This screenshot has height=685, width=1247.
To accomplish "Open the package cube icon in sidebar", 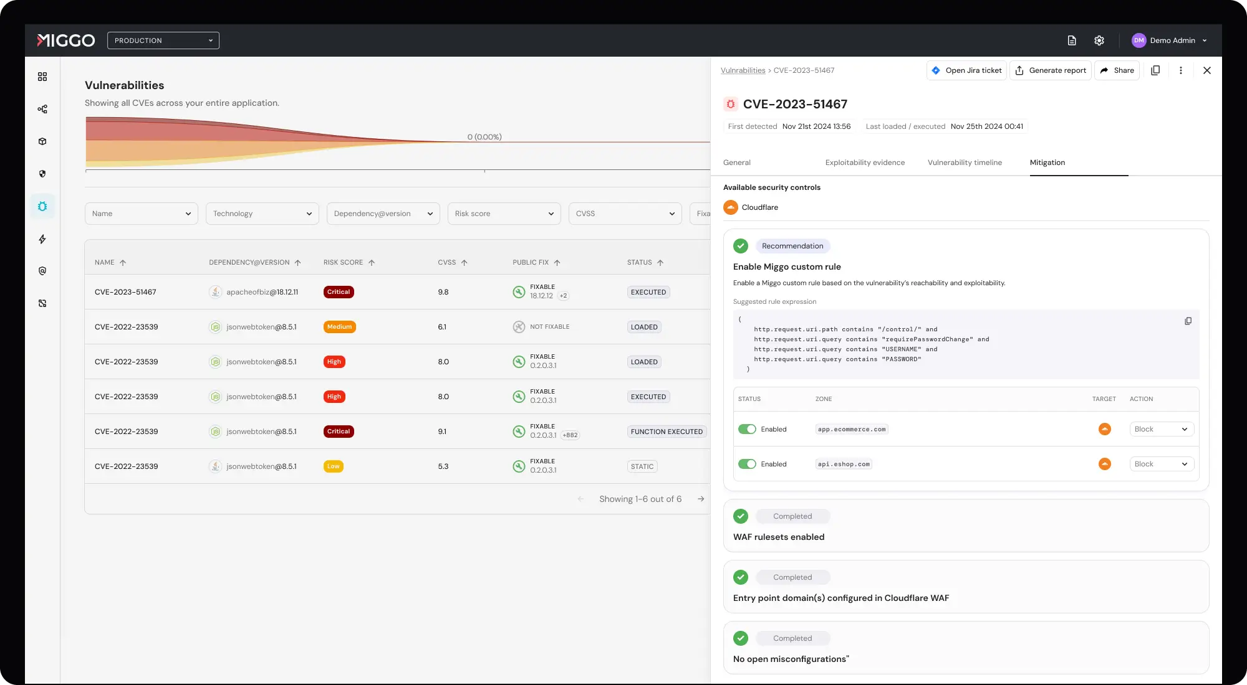I will pyautogui.click(x=42, y=141).
